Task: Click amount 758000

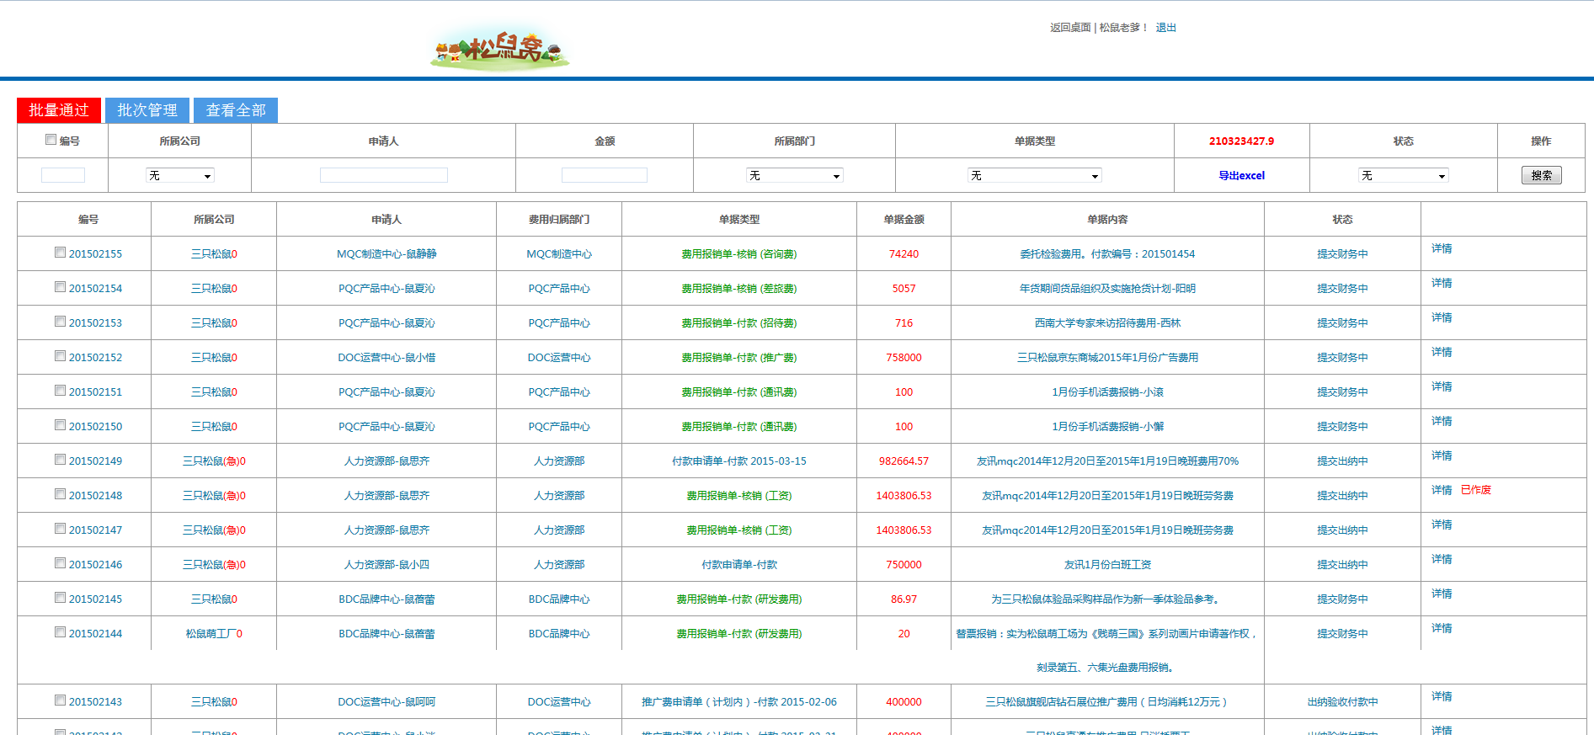Action: (904, 358)
